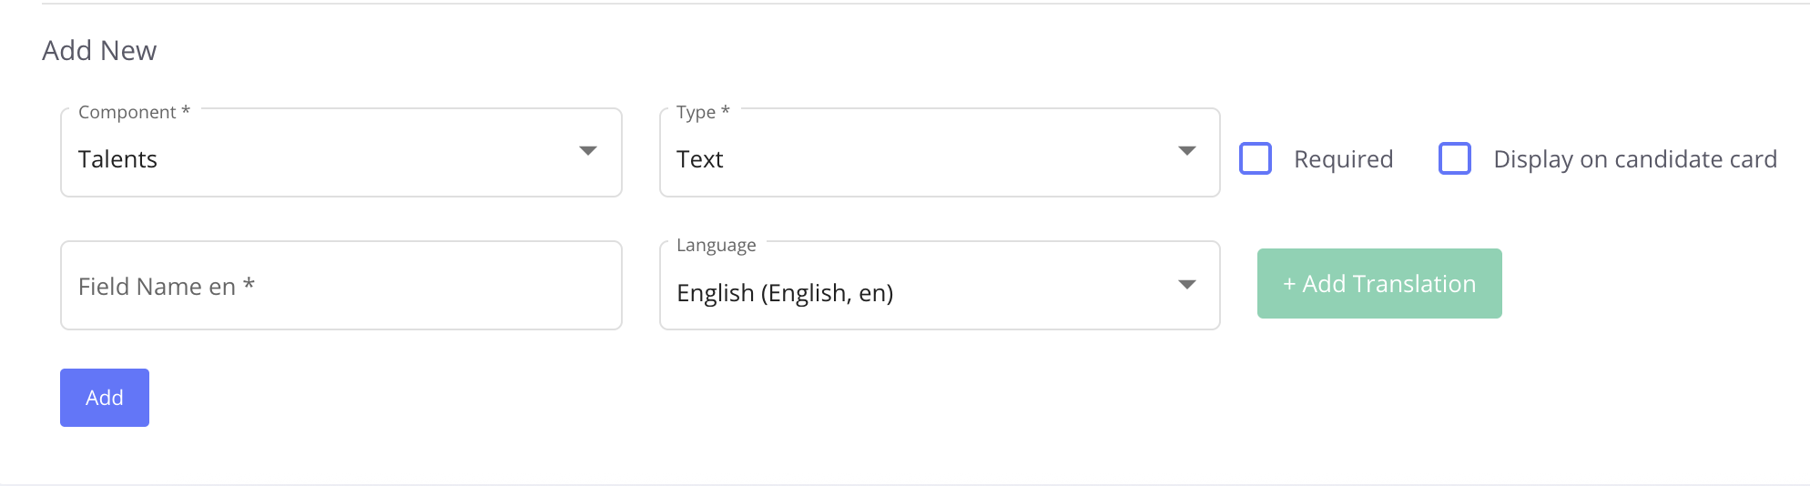The width and height of the screenshot is (1810, 486).
Task: Select the 'Talents' value text
Action: point(117,159)
